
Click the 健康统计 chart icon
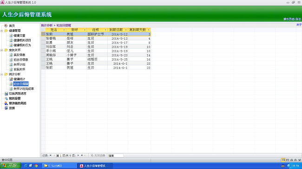click(x=11, y=79)
